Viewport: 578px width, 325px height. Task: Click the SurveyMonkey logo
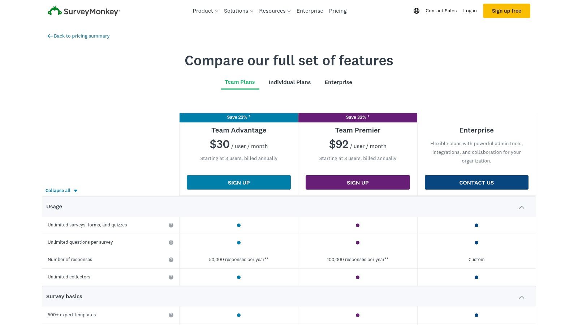click(x=83, y=11)
